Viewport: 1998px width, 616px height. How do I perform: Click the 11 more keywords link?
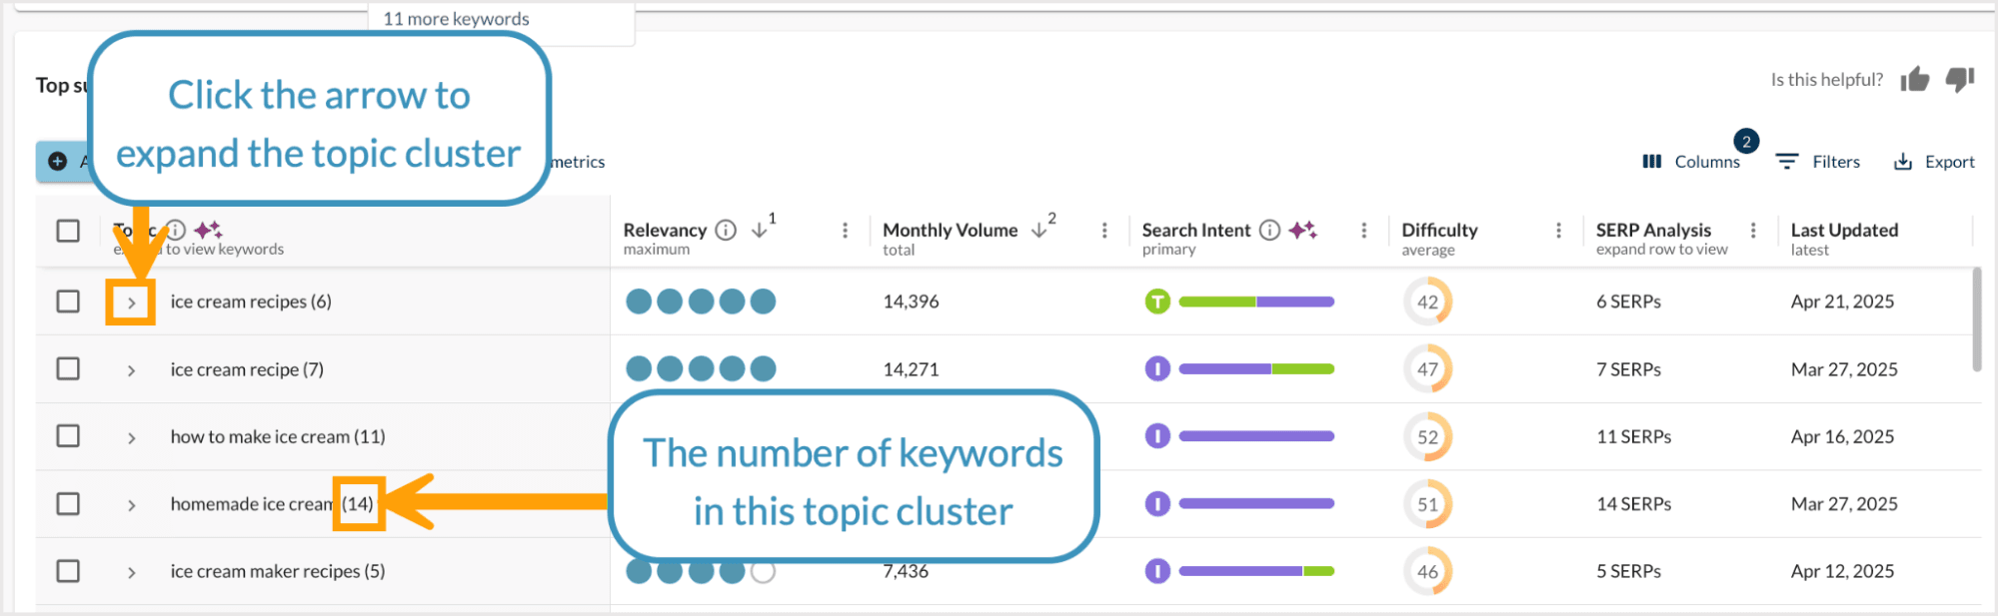(x=457, y=19)
